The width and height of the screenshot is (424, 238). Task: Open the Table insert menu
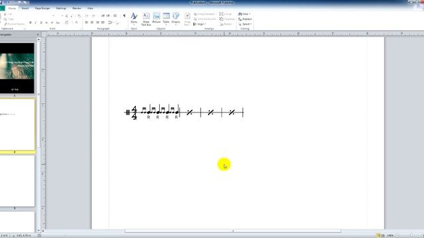tap(166, 19)
